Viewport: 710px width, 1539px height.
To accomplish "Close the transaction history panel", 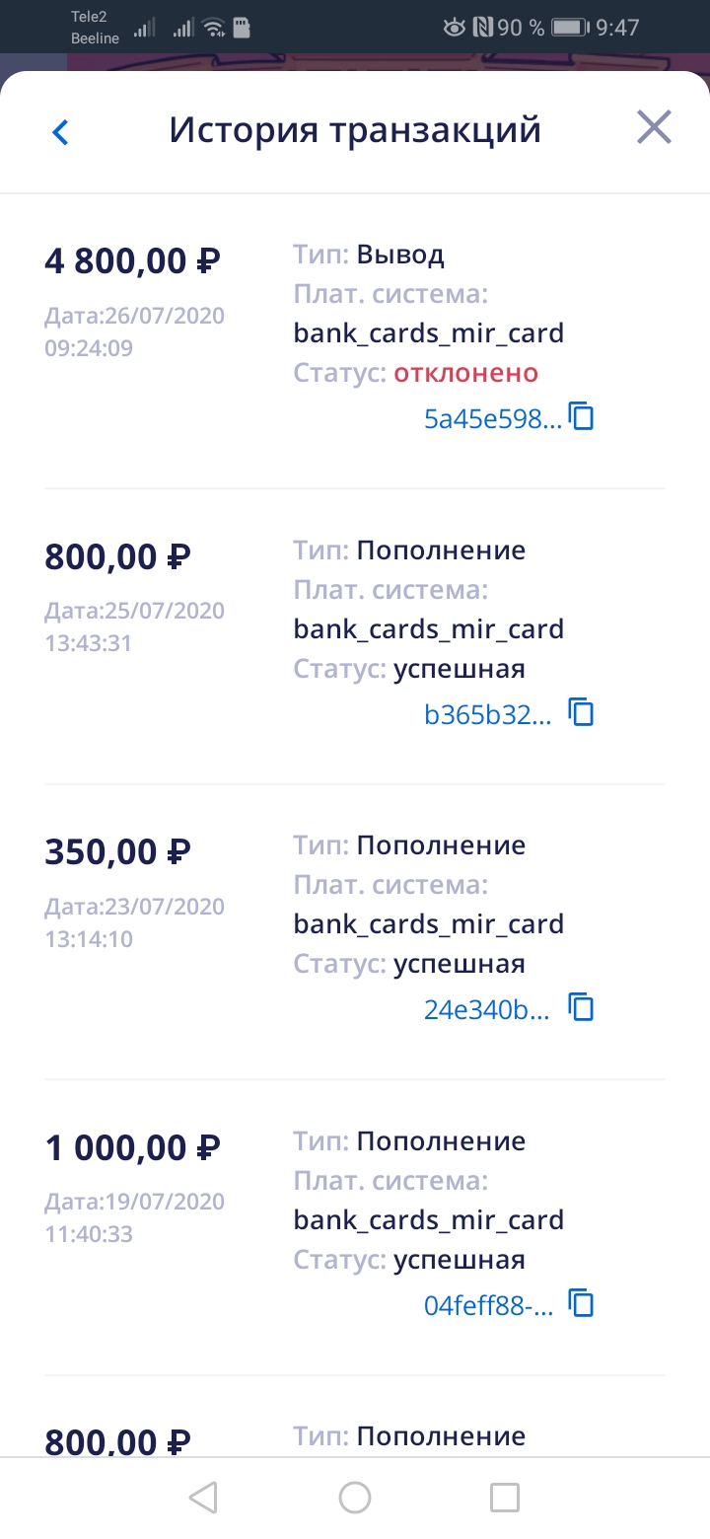I will pyautogui.click(x=654, y=128).
